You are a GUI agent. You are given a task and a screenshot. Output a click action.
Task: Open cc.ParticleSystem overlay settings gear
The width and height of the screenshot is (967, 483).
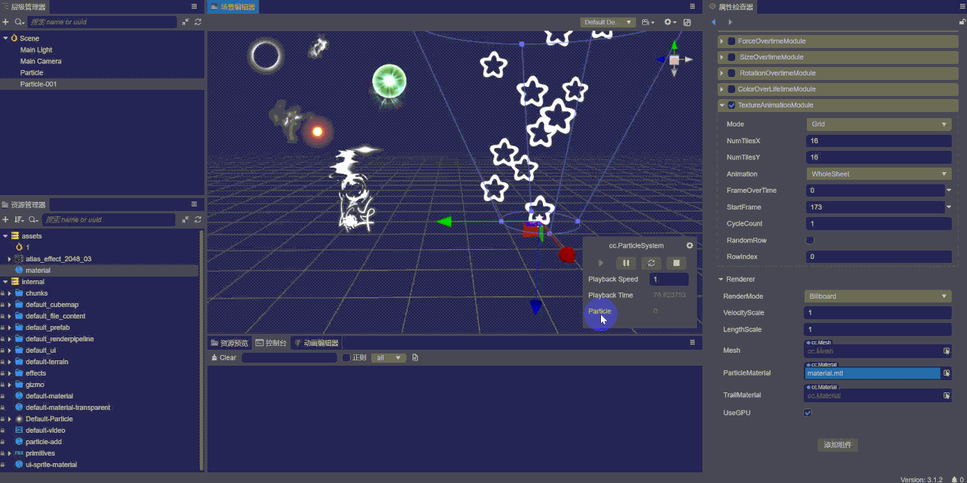pyautogui.click(x=689, y=245)
